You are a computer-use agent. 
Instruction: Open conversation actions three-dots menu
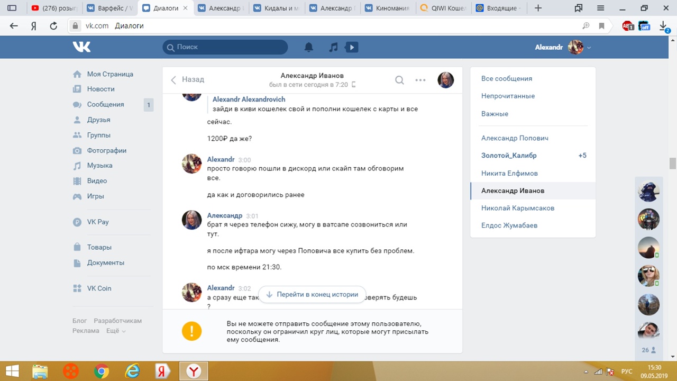pos(420,80)
